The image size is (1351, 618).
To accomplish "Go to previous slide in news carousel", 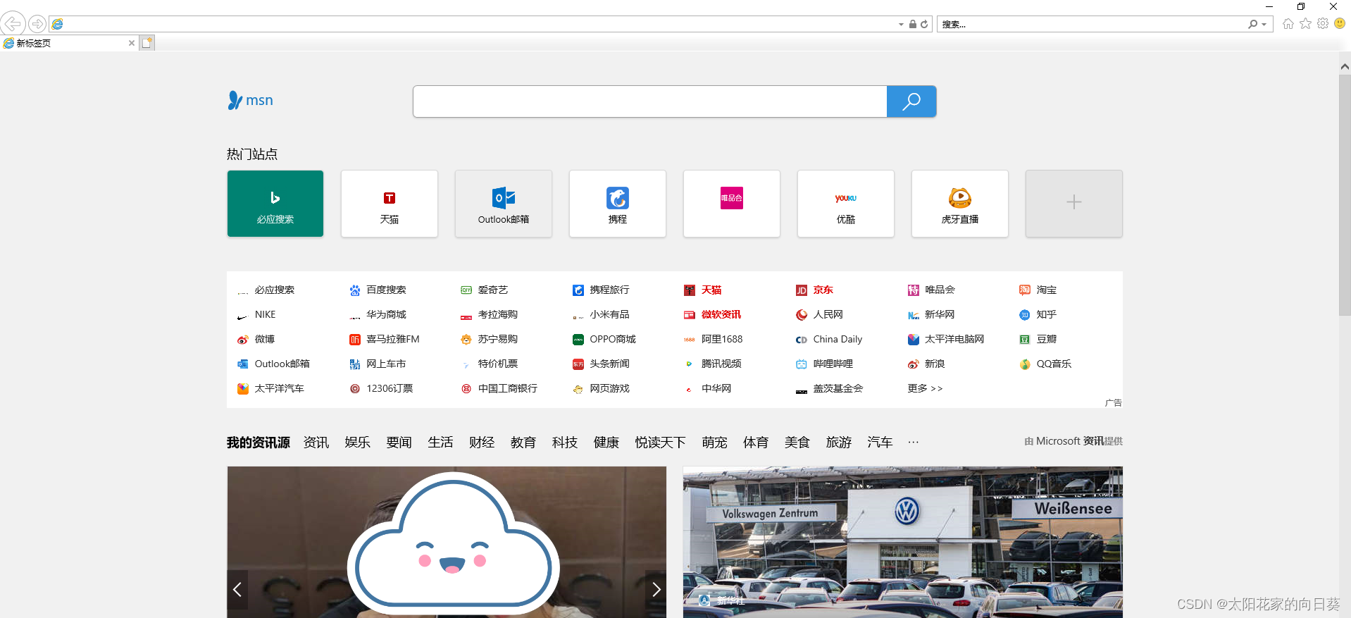I will pos(237,590).
